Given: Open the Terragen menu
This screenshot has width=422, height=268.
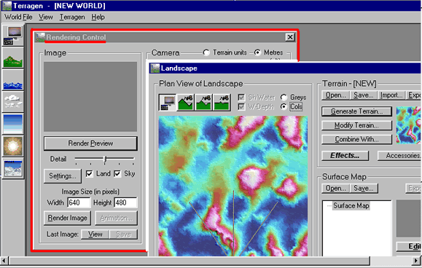Looking at the screenshot, I should tap(72, 17).
